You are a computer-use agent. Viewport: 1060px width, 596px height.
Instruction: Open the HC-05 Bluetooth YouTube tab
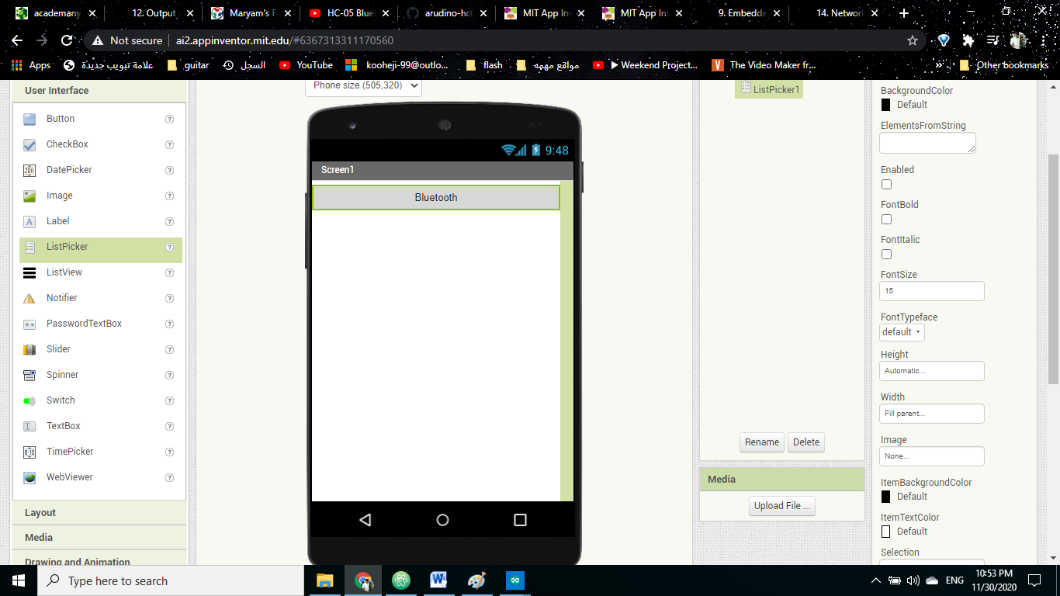coord(349,13)
